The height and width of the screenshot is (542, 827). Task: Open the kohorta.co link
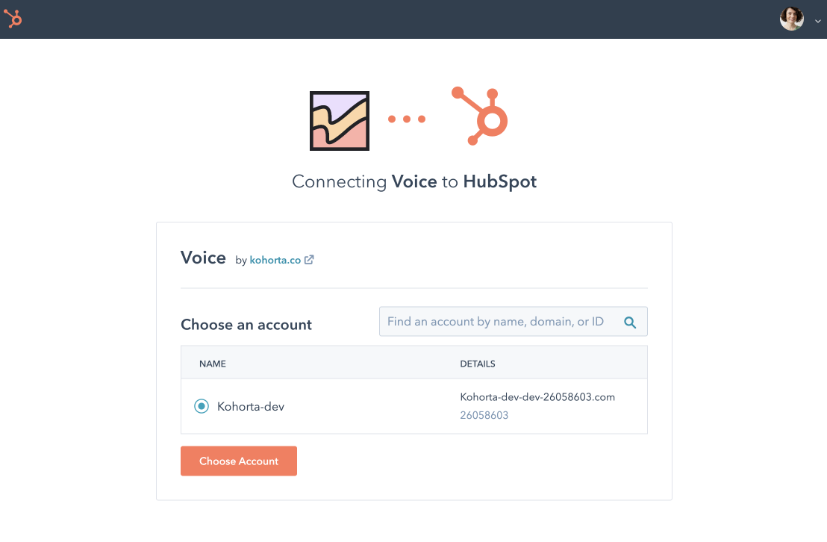pyautogui.click(x=275, y=260)
